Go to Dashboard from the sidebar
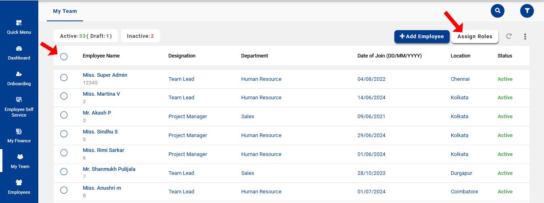Screen dimensions: 544x203 (x=19, y=53)
